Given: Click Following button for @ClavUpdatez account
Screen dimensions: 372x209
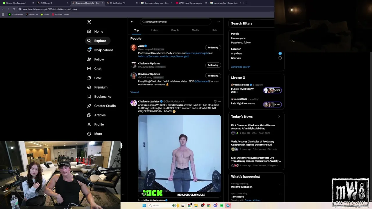Looking at the screenshot, I should (x=213, y=65).
